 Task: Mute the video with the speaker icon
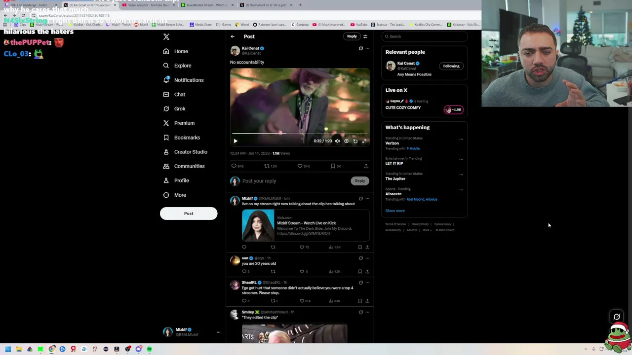tap(337, 141)
